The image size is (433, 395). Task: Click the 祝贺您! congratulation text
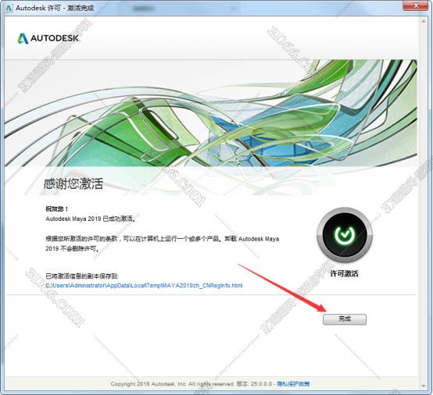(x=56, y=208)
